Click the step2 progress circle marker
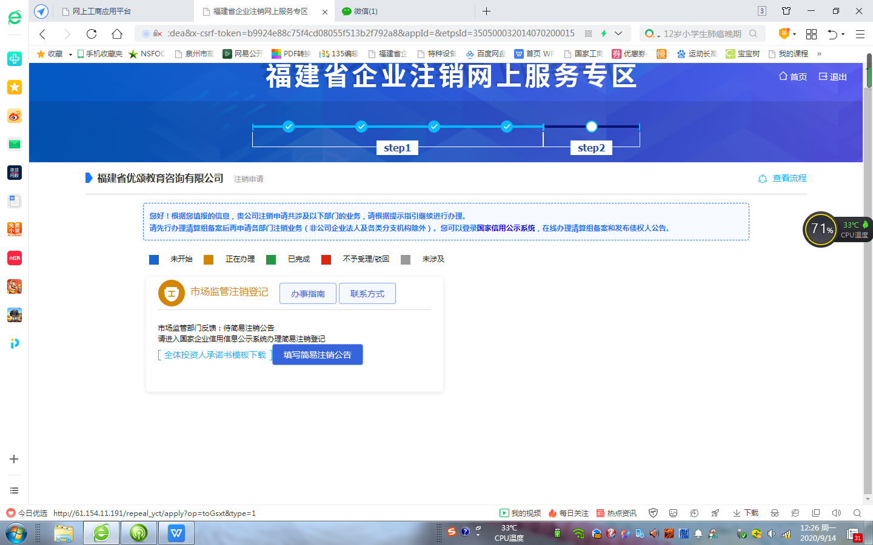This screenshot has width=873, height=545. (x=591, y=127)
